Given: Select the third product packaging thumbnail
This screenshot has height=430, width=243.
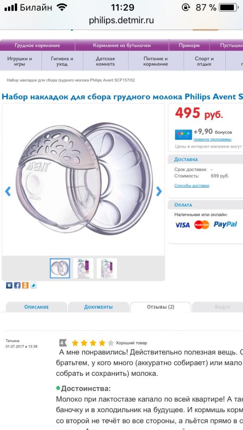Looking at the screenshot, I should point(107,268).
